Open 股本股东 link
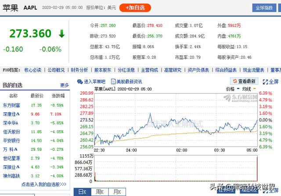The image size is (281, 196). (x=103, y=70)
